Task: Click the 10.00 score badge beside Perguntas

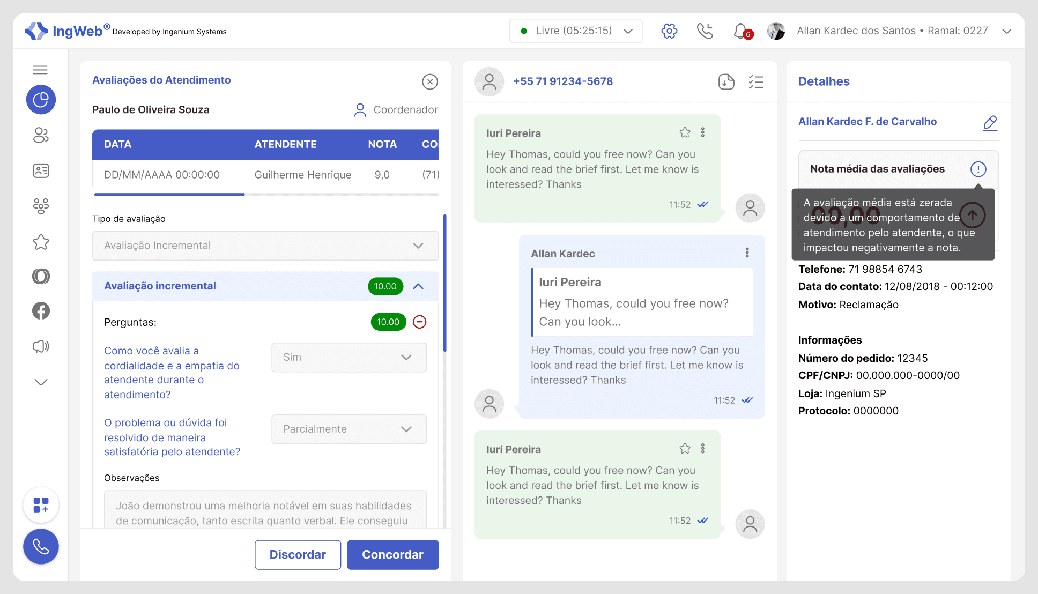Action: point(388,322)
